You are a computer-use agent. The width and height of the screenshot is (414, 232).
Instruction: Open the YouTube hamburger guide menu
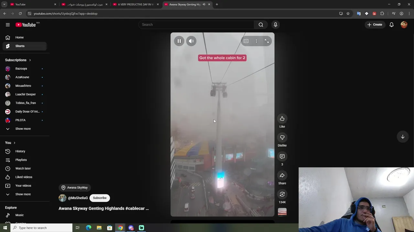[x=8, y=24]
